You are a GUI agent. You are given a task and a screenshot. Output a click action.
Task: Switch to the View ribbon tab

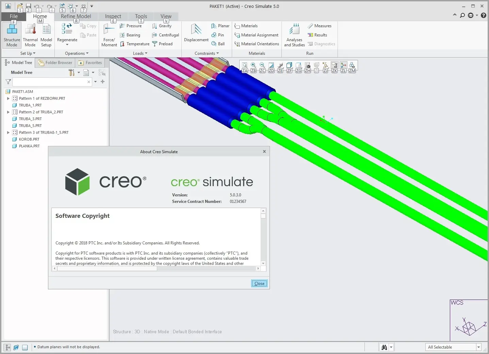[x=166, y=16]
